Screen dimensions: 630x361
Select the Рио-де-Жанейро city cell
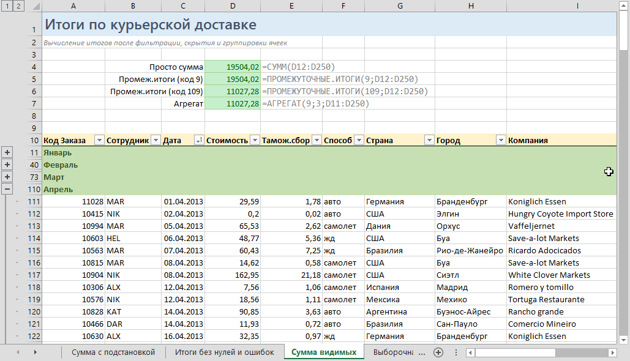coord(471,251)
